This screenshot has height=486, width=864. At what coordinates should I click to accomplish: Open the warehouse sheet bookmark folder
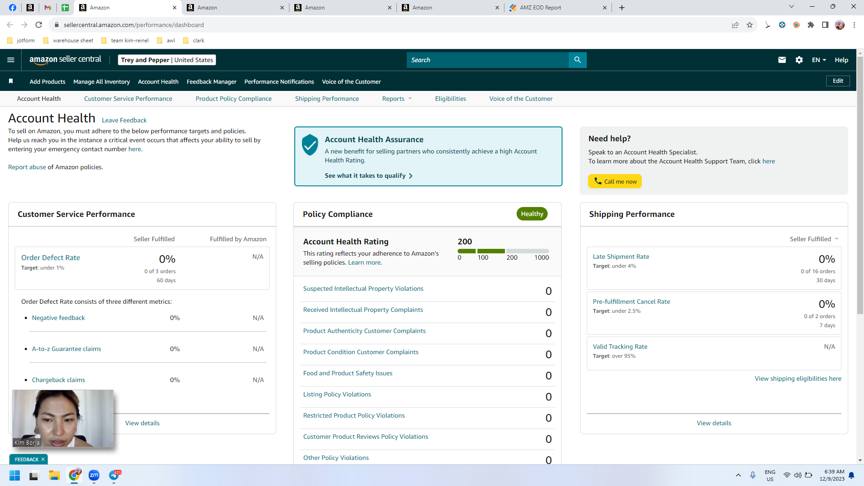pos(68,40)
